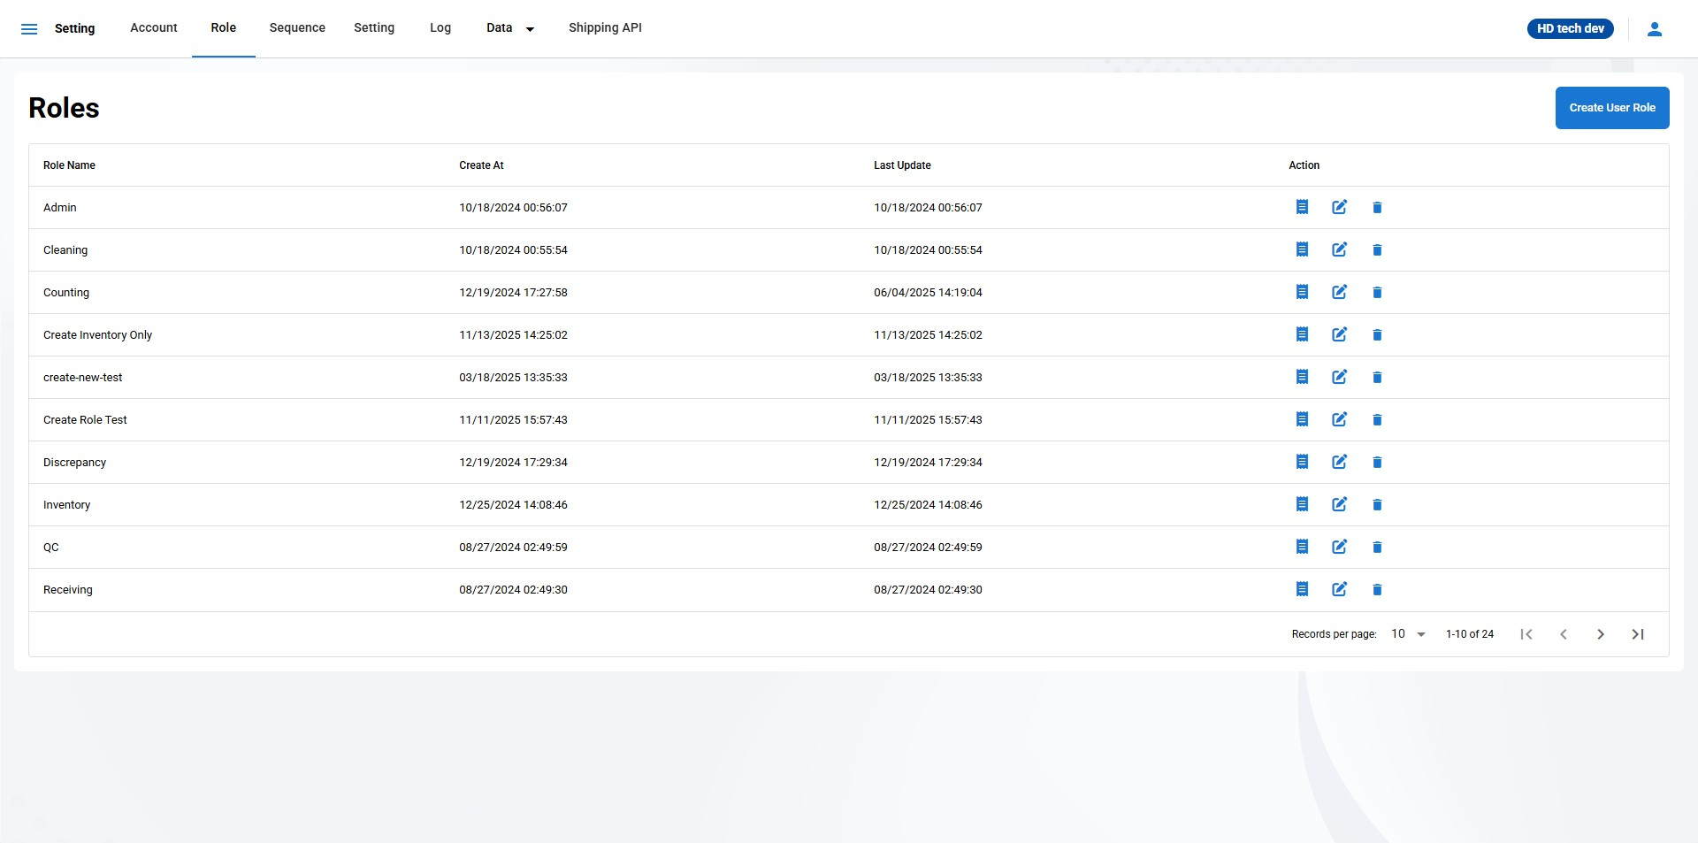Open the Sequence tab

tap(297, 28)
